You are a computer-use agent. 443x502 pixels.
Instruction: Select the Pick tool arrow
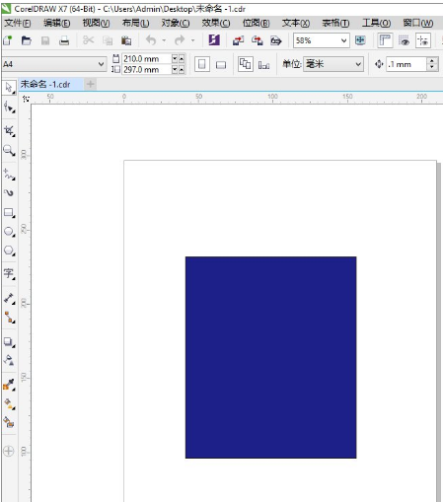click(9, 88)
